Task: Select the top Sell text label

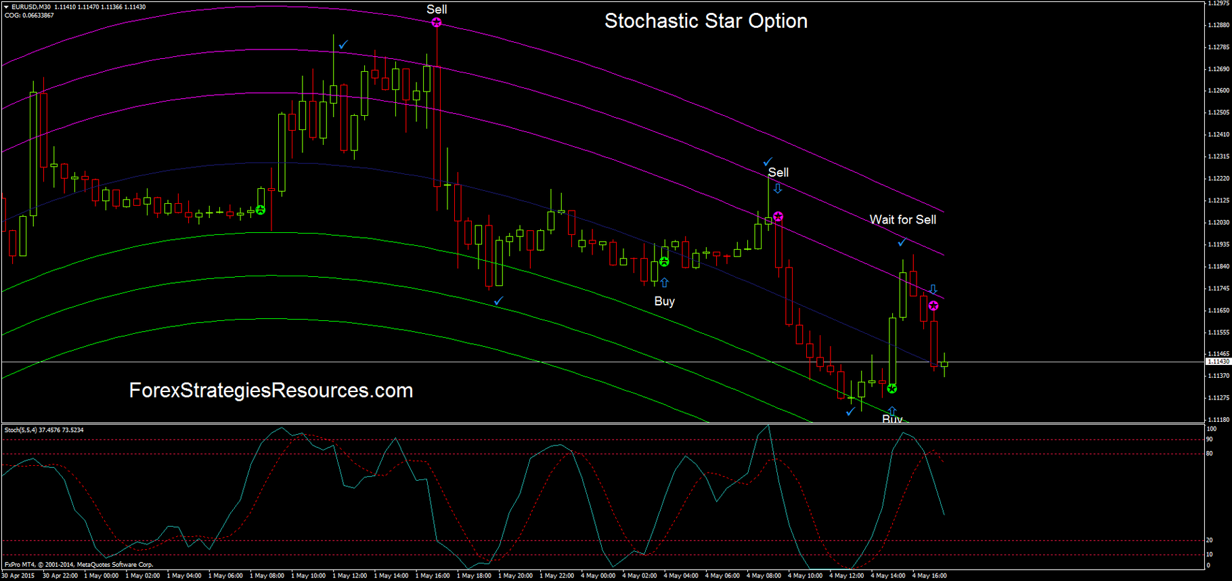Action: point(437,9)
